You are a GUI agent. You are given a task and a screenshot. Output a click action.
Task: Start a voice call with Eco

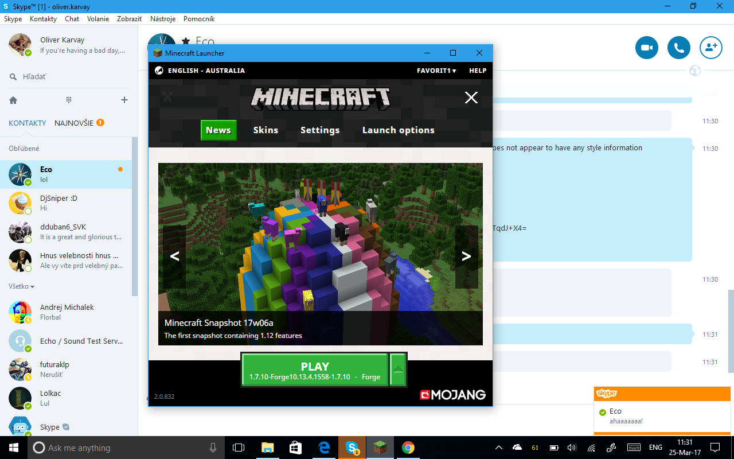tap(679, 48)
